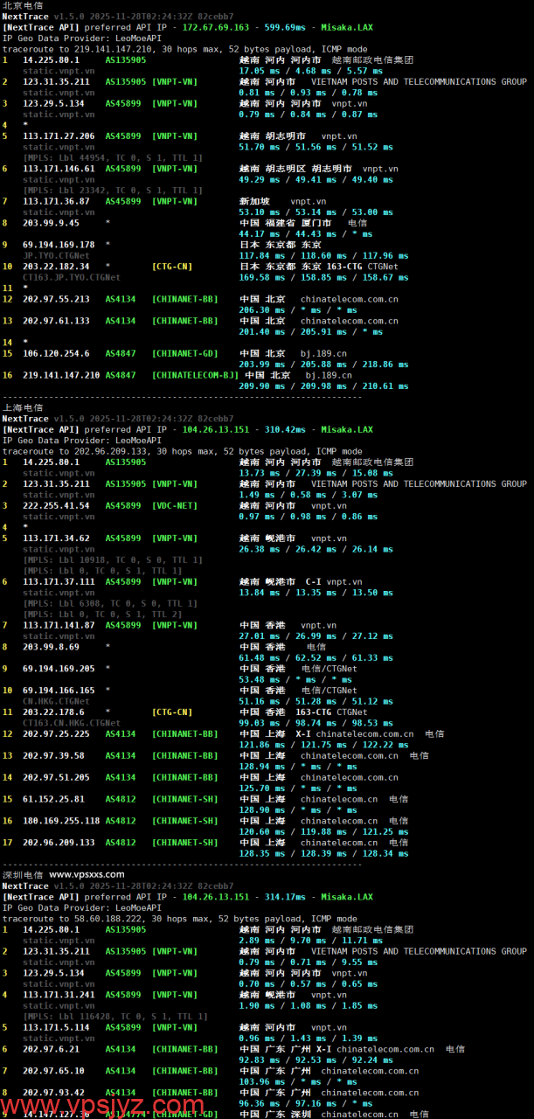Click the 深圳电信 section heading

click(22, 874)
